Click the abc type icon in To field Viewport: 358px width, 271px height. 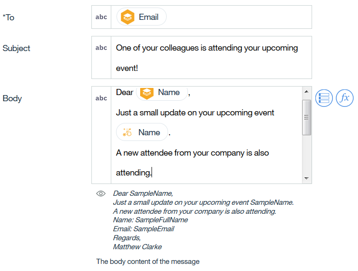(101, 17)
